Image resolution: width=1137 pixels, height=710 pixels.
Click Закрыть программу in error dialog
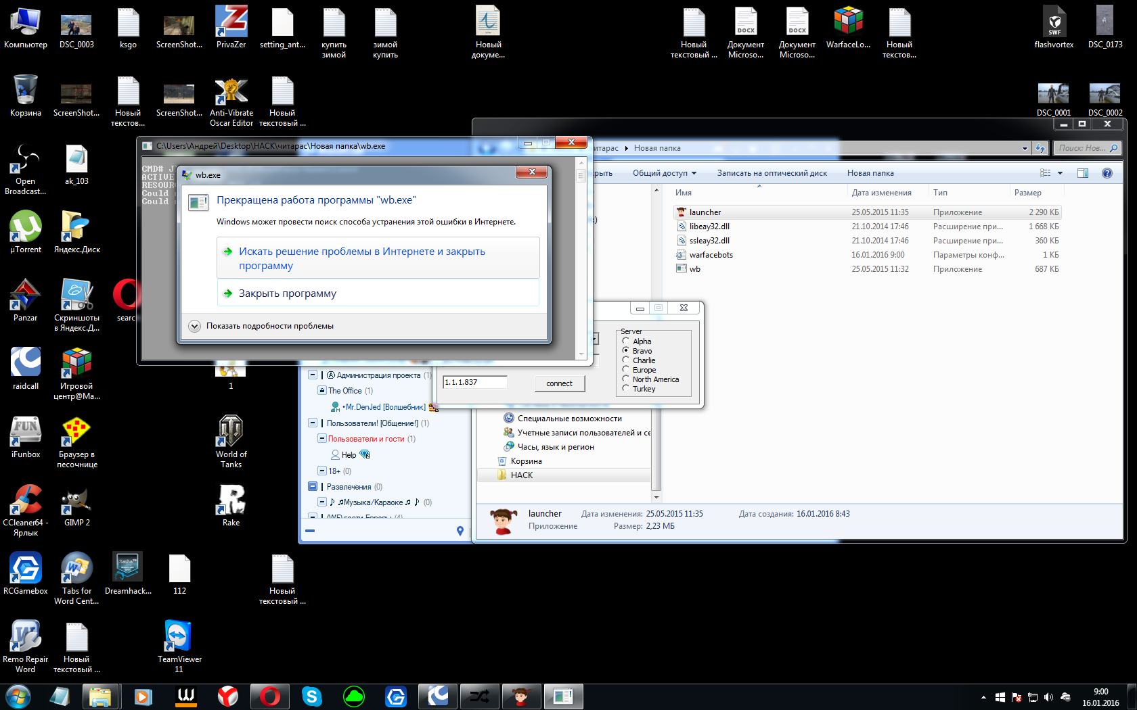(x=378, y=293)
